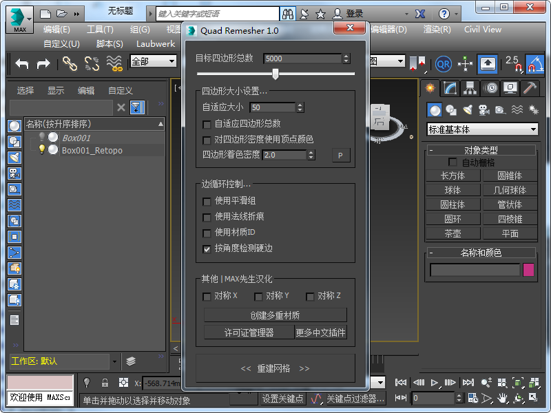This screenshot has height=413, width=551.
Task: Enable 自适应四边形总数 checkbox
Action: (x=207, y=125)
